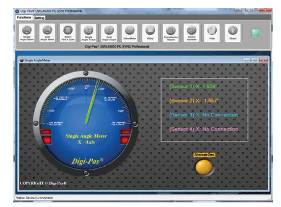Image resolution: width=281 pixels, height=207 pixels.
Task: Click the -10.000° gauge label
Action: point(55,124)
